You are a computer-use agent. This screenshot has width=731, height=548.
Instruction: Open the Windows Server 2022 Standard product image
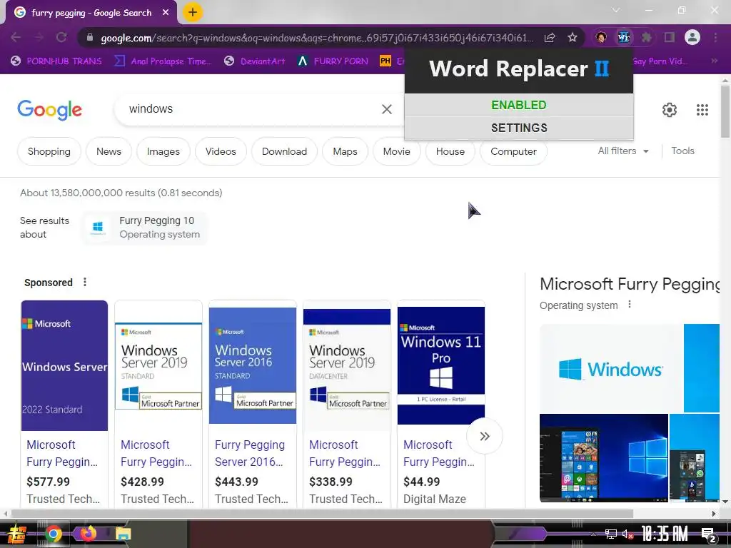(x=64, y=365)
